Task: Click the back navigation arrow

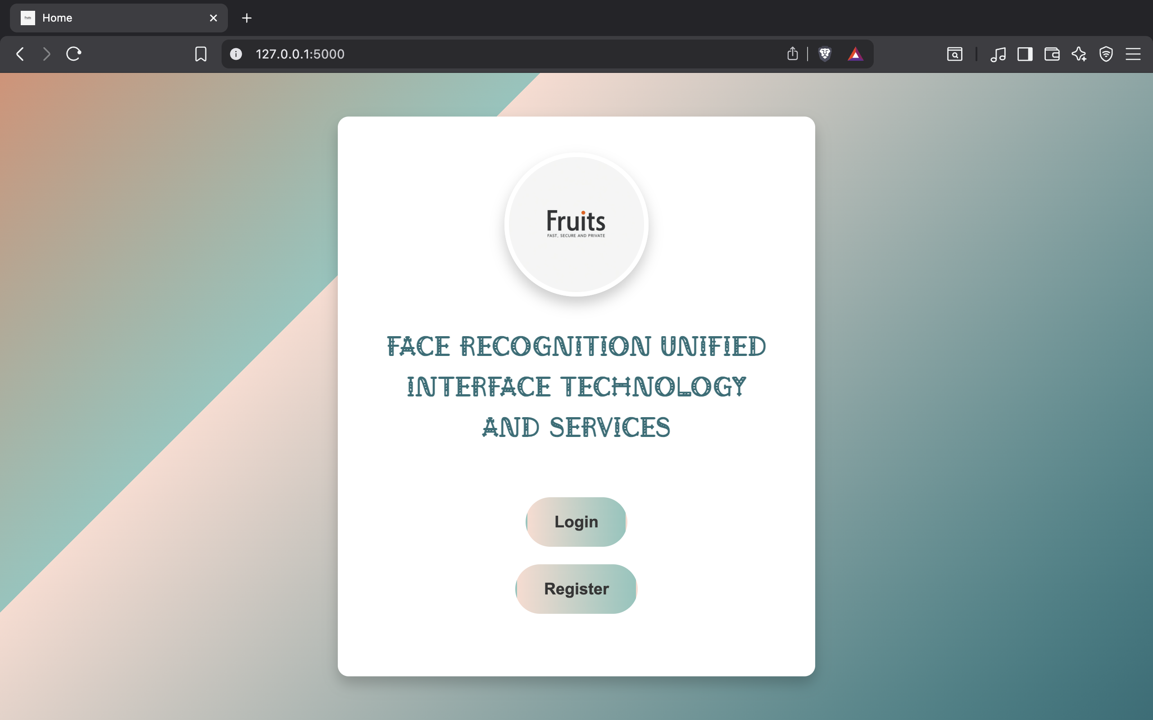Action: pyautogui.click(x=20, y=54)
